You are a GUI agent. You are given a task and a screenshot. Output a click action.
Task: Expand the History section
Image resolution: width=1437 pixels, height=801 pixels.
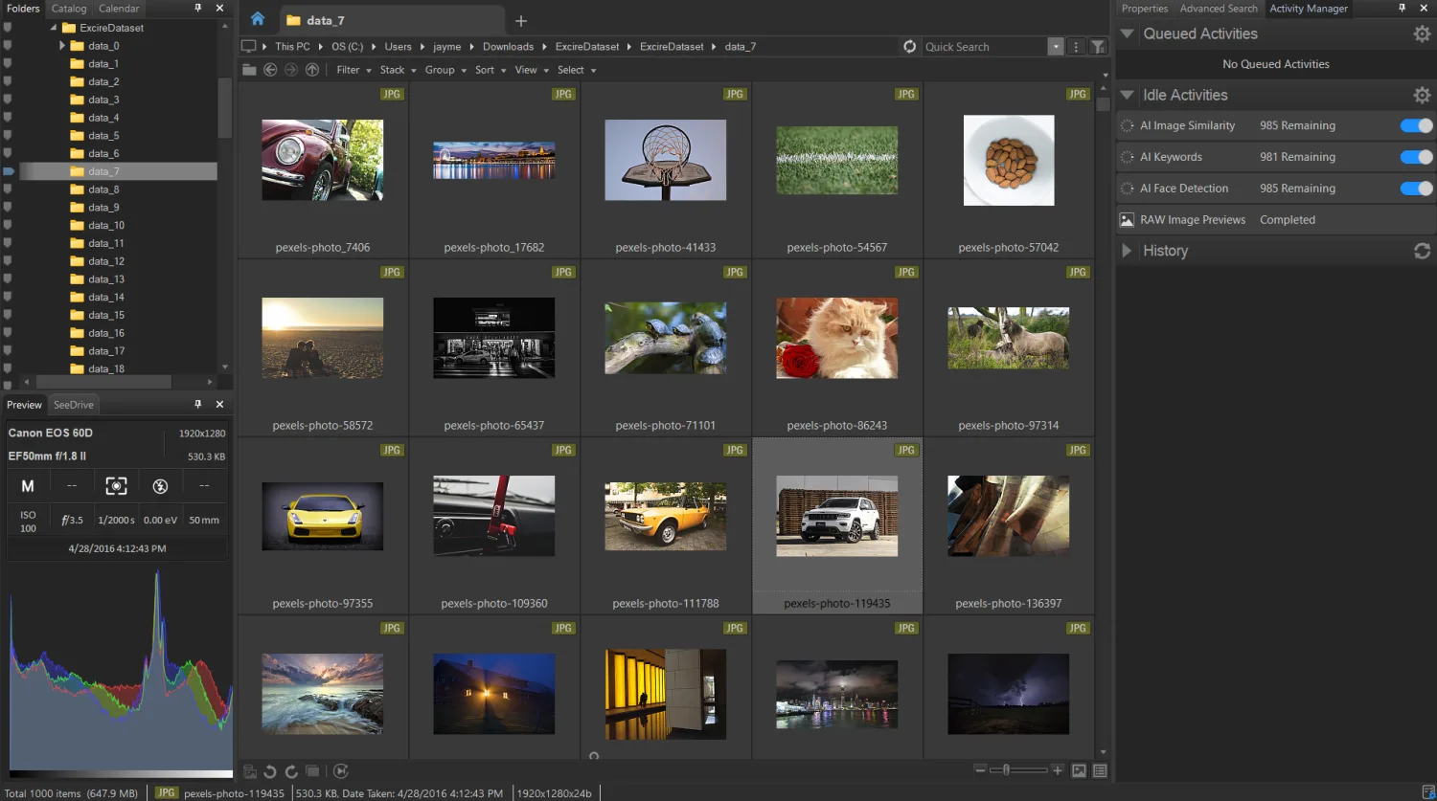tap(1127, 251)
